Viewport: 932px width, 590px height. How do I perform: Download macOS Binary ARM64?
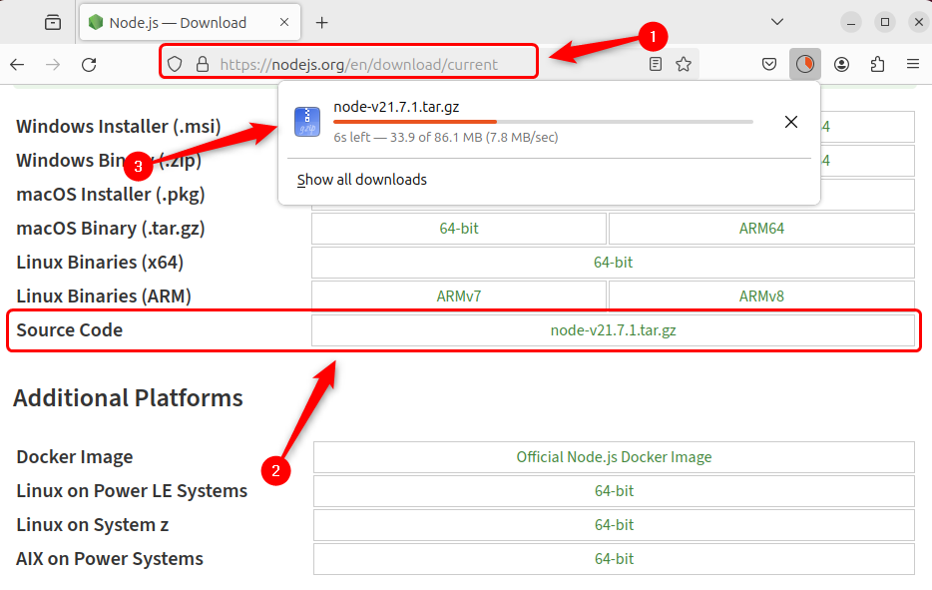761,229
